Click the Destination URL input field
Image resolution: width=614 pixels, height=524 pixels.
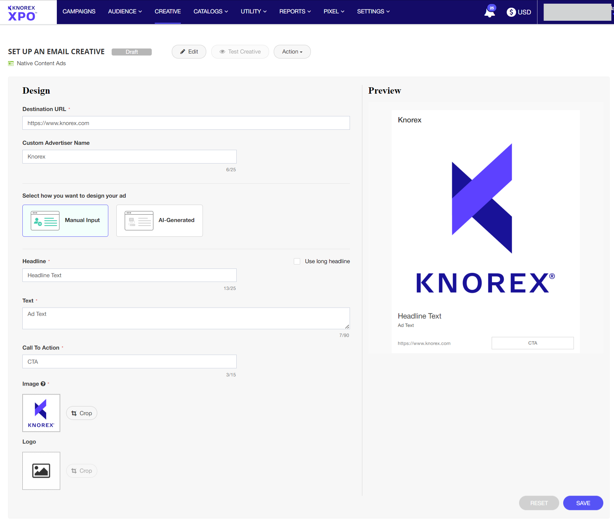[x=186, y=123]
